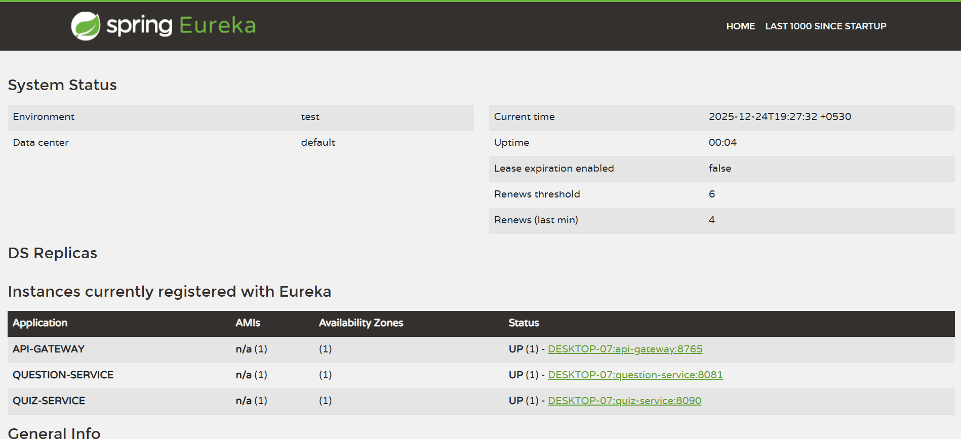Screen dimensions: 961x439
Task: Click the Spring leaf logo icon
Action: (x=86, y=26)
